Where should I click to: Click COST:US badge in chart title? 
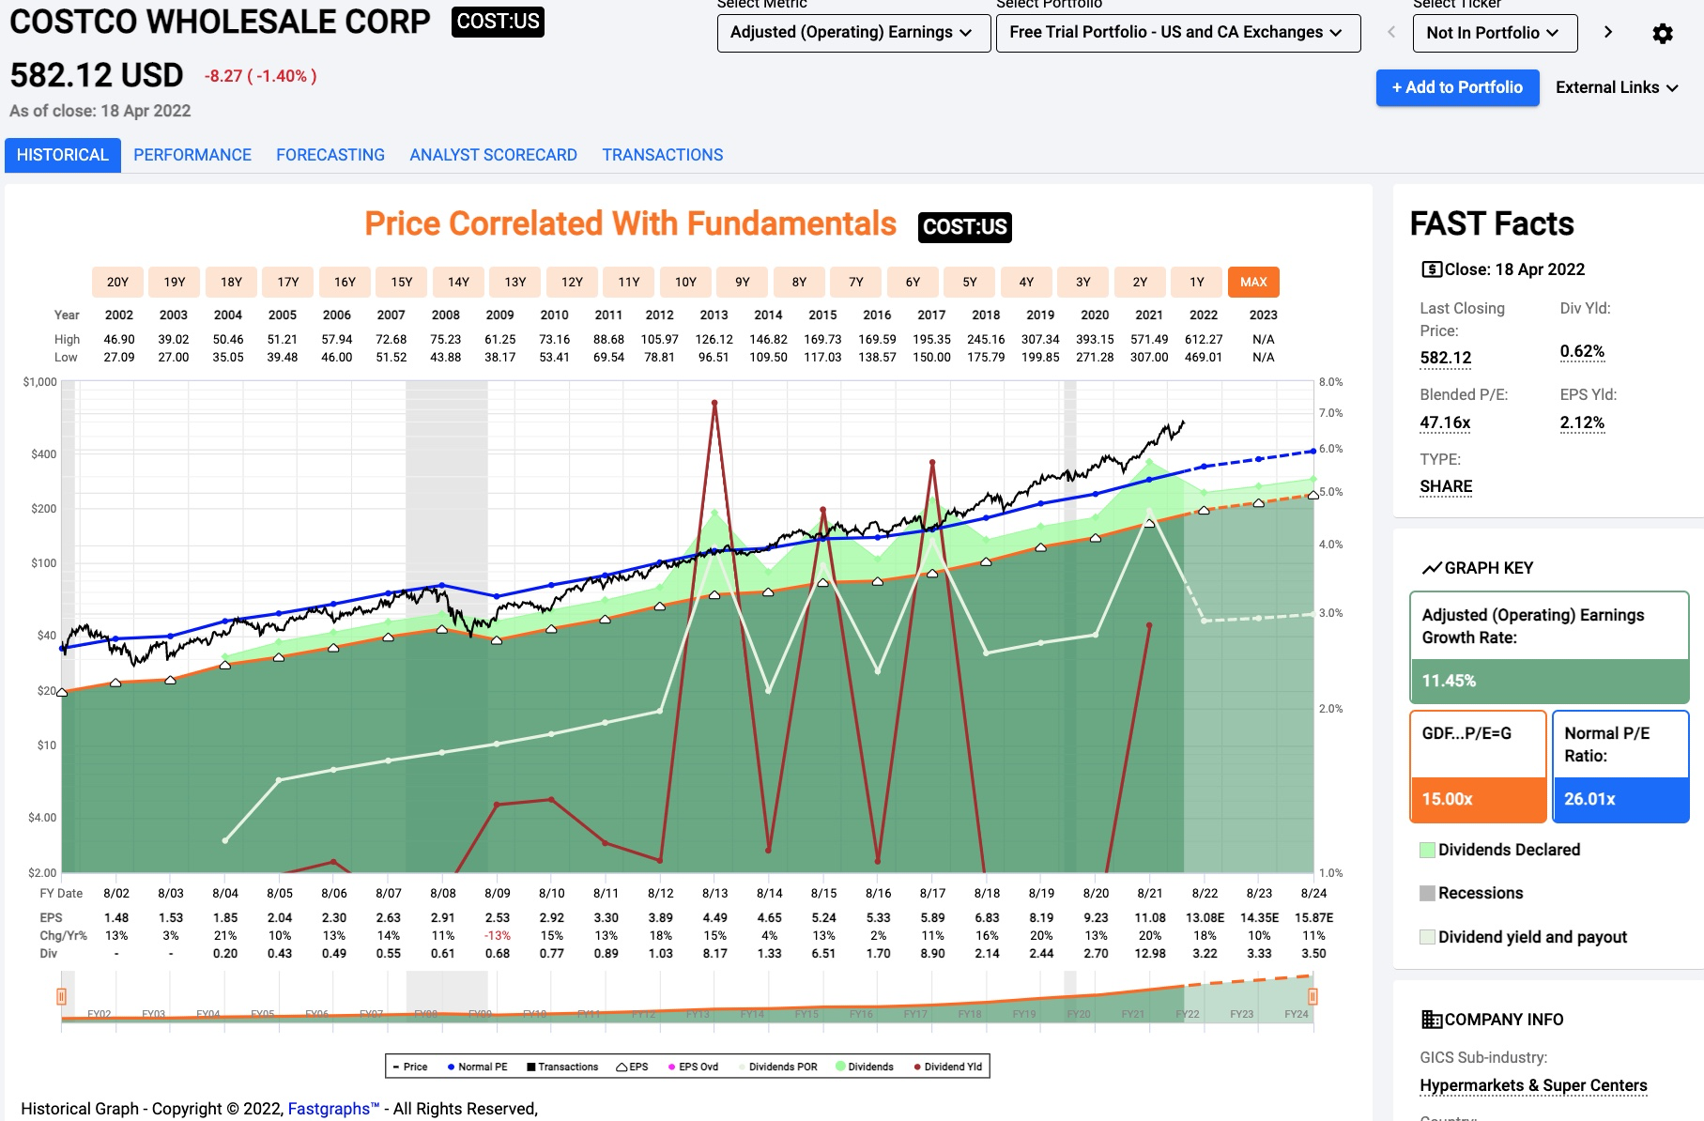pos(964,226)
